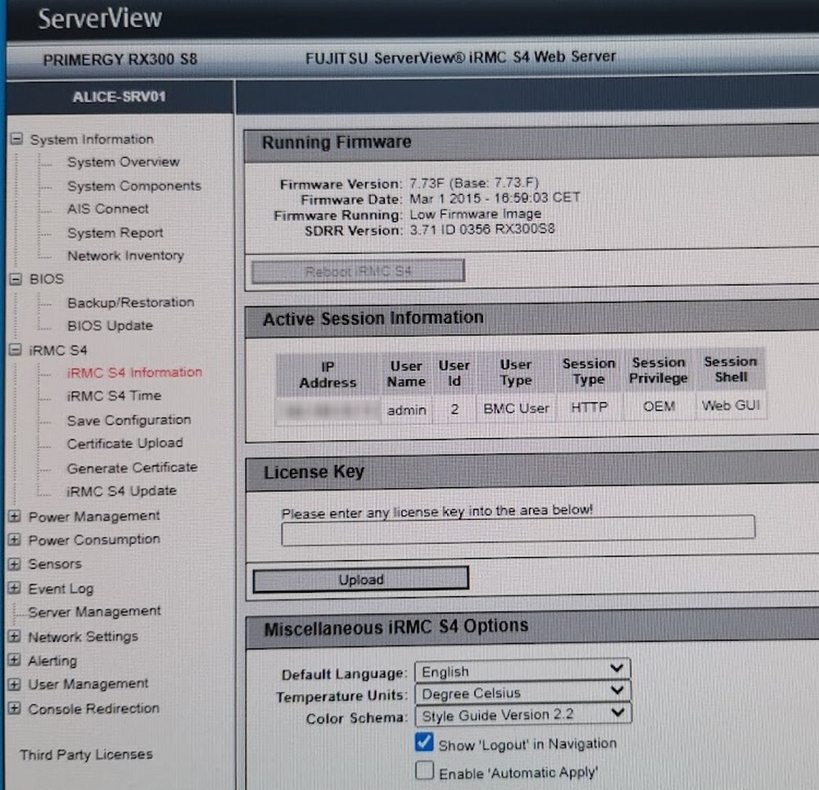Expand the Event Log node
The height and width of the screenshot is (790, 819).
coord(15,589)
